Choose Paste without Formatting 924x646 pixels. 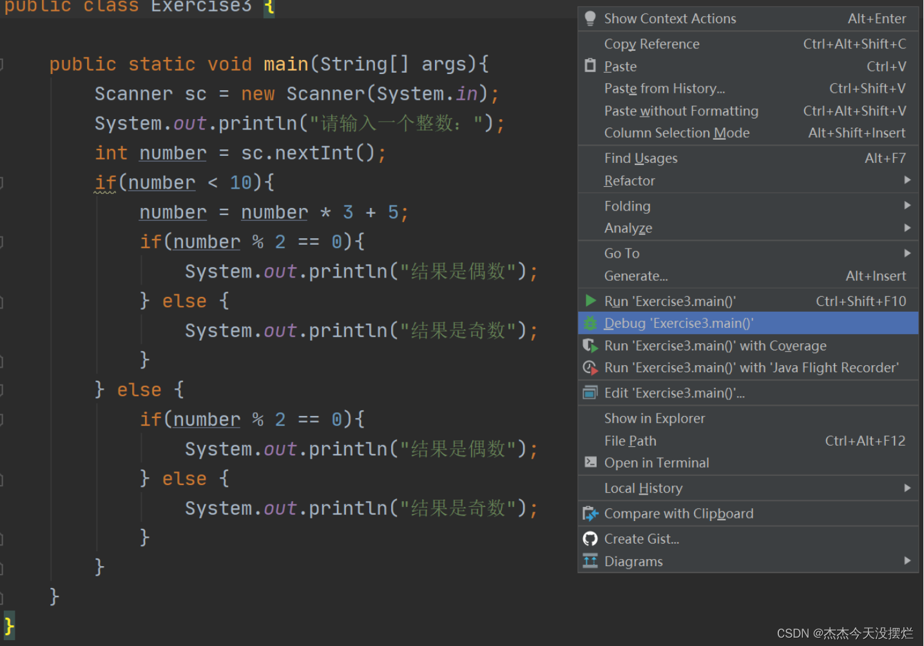click(748, 111)
